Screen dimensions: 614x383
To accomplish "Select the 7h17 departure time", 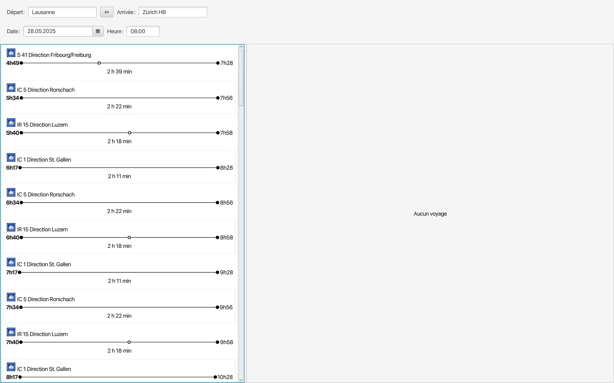I will pos(12,273).
